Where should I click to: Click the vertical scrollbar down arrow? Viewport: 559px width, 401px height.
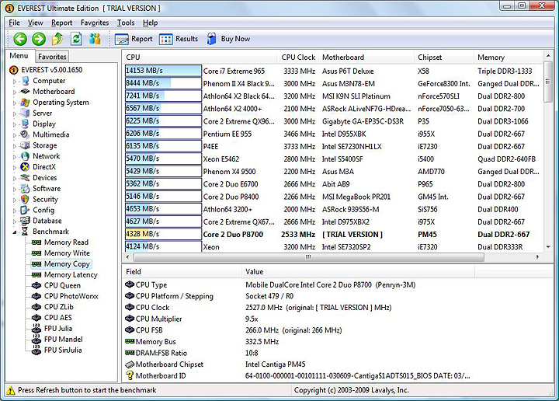pos(548,247)
